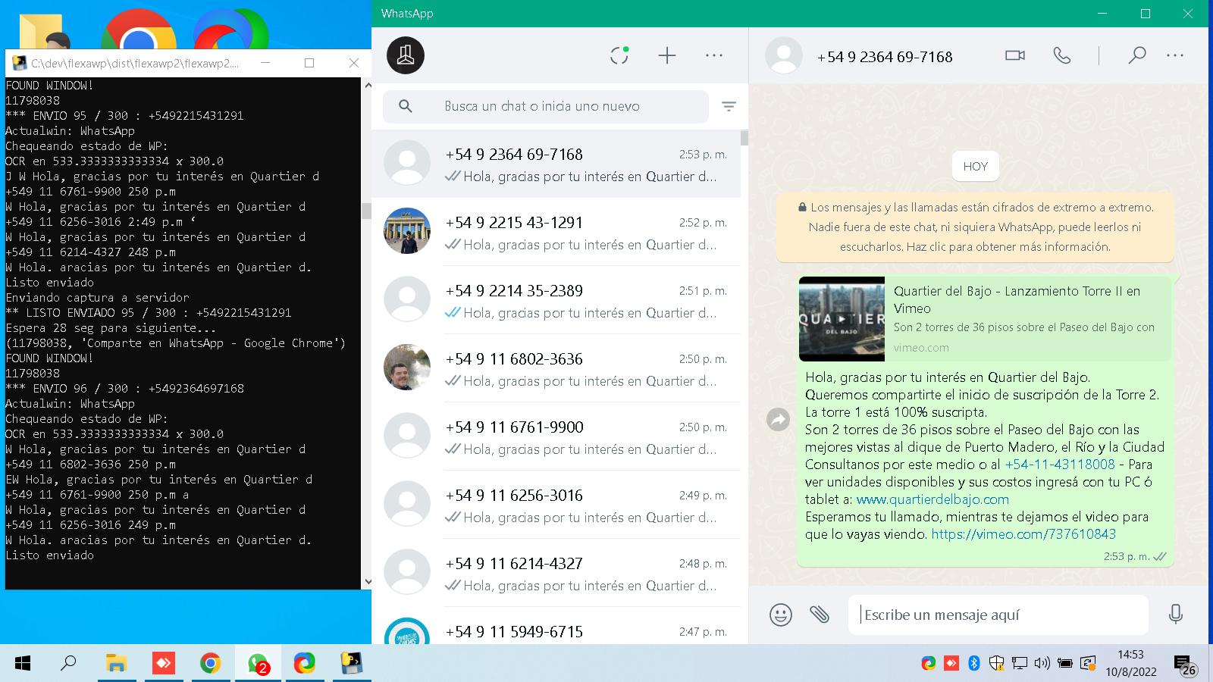Record a voice message with microphone
The width and height of the screenshot is (1213, 682).
1176,614
